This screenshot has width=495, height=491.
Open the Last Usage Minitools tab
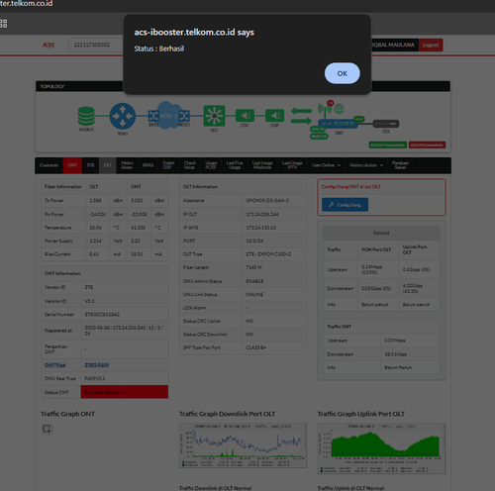(262, 165)
